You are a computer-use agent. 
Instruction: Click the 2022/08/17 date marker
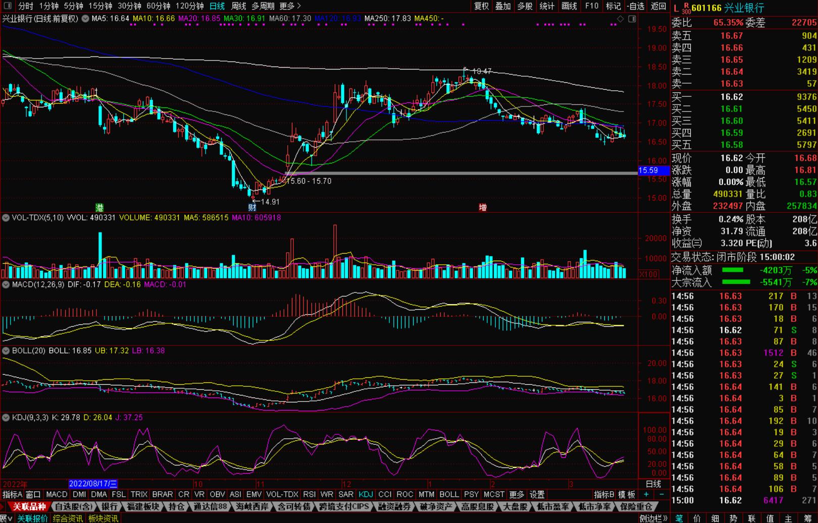point(93,484)
